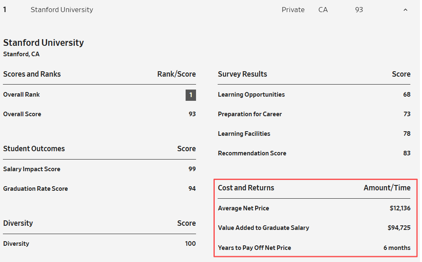Select the Survey Results section header
422x262 pixels.
[x=243, y=74]
